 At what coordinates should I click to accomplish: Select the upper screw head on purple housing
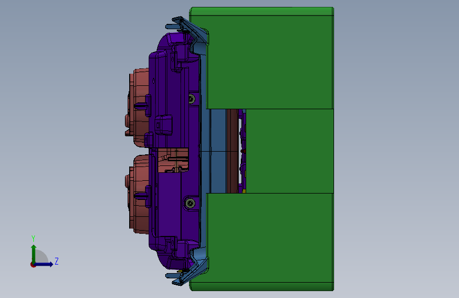pos(192,99)
